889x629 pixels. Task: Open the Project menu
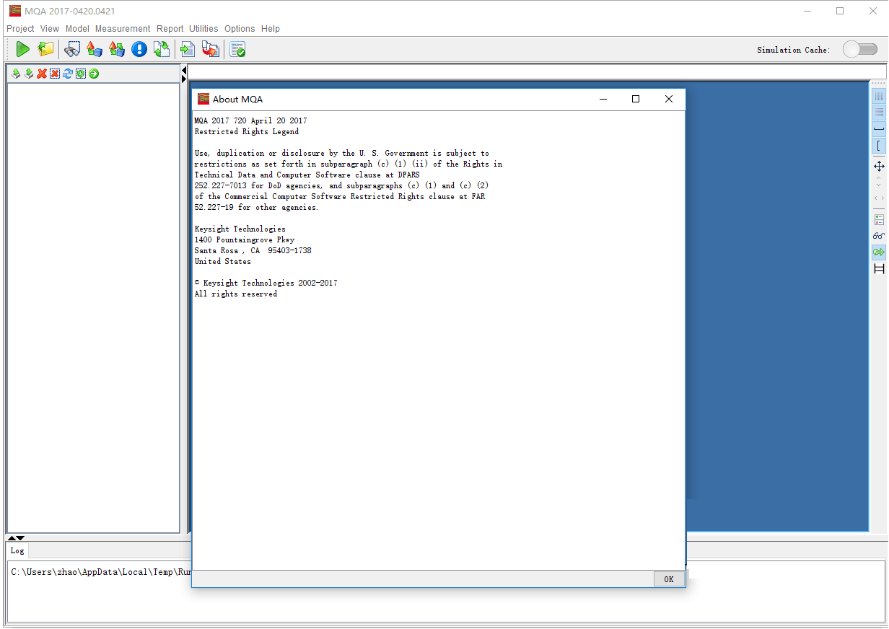[20, 29]
